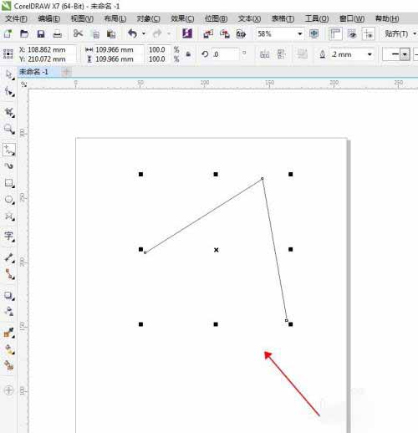Select the Ellipse tool

point(9,200)
